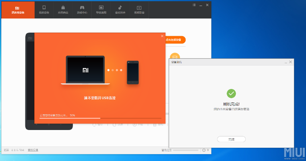Close the Mi assistant main window

207,5
